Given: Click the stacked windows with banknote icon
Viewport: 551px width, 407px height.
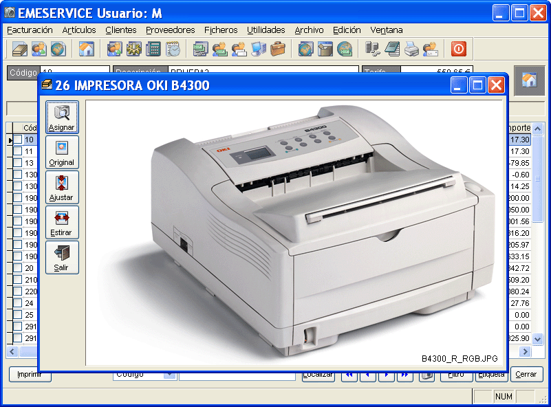Looking at the screenshot, I should click(x=200, y=49).
